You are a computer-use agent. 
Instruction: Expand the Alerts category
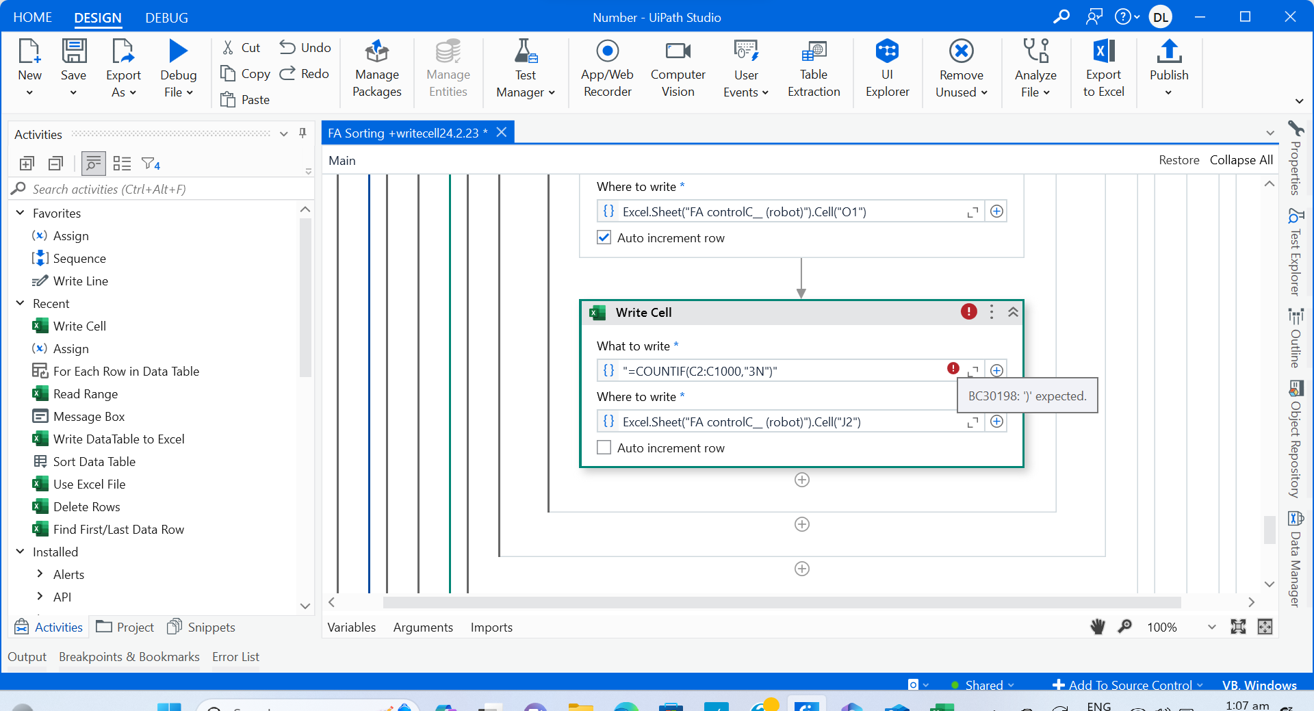[40, 574]
